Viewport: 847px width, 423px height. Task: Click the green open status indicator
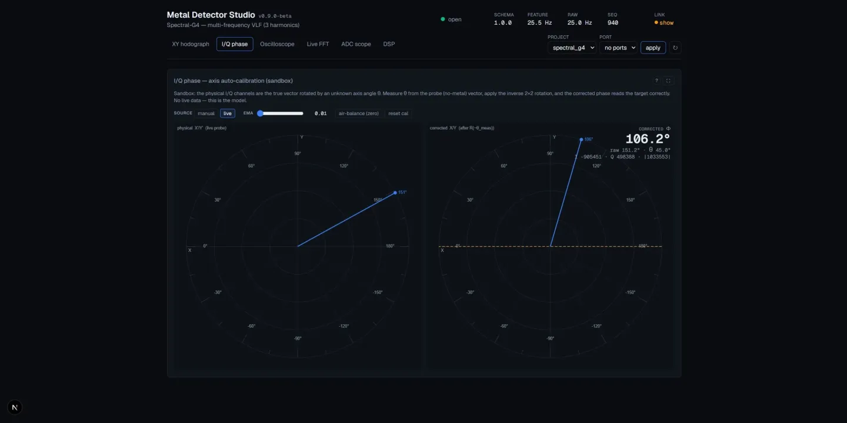(x=443, y=19)
